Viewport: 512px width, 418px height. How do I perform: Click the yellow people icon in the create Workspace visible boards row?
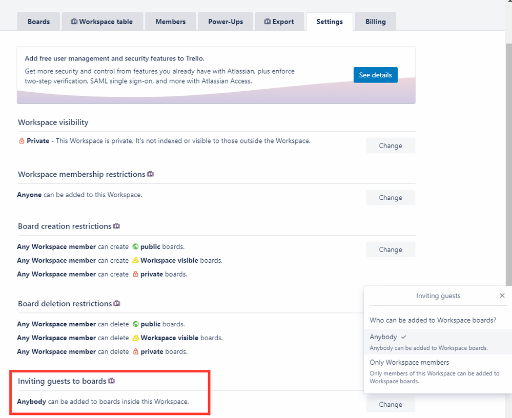(135, 260)
